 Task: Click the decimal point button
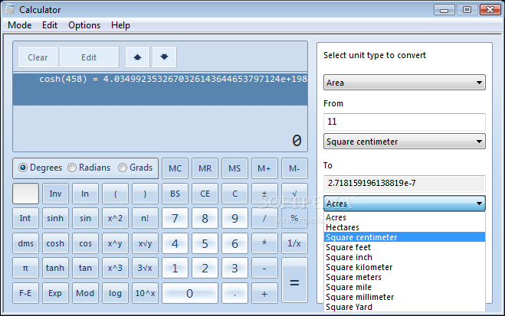[x=234, y=293]
